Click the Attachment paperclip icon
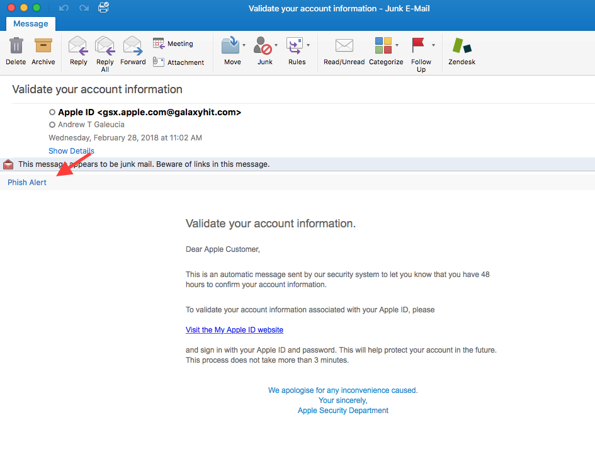 [158, 62]
